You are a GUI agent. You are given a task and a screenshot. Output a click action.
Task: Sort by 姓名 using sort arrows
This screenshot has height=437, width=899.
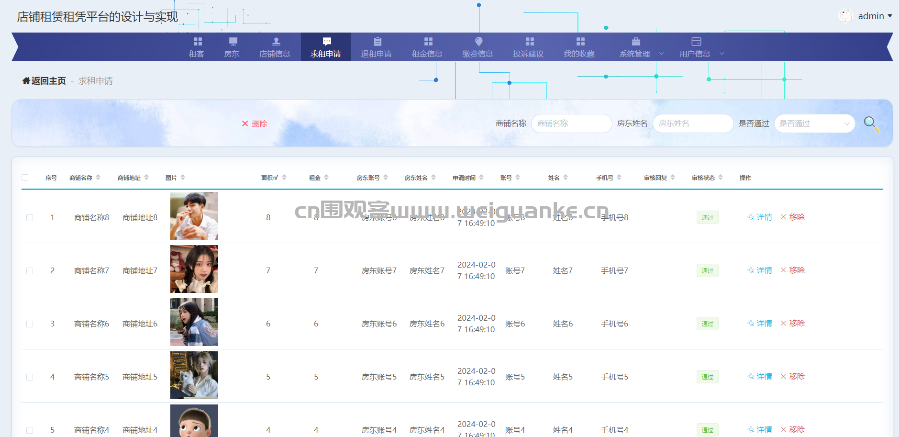[x=566, y=178]
